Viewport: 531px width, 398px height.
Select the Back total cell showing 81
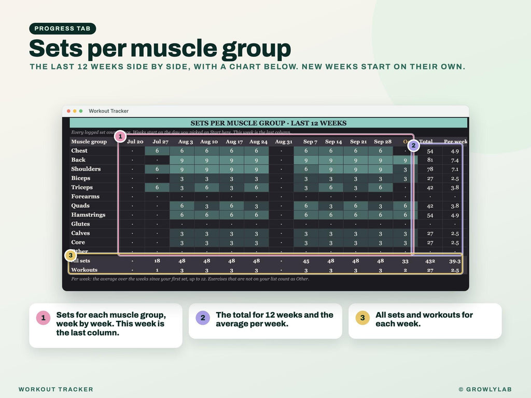coord(430,160)
